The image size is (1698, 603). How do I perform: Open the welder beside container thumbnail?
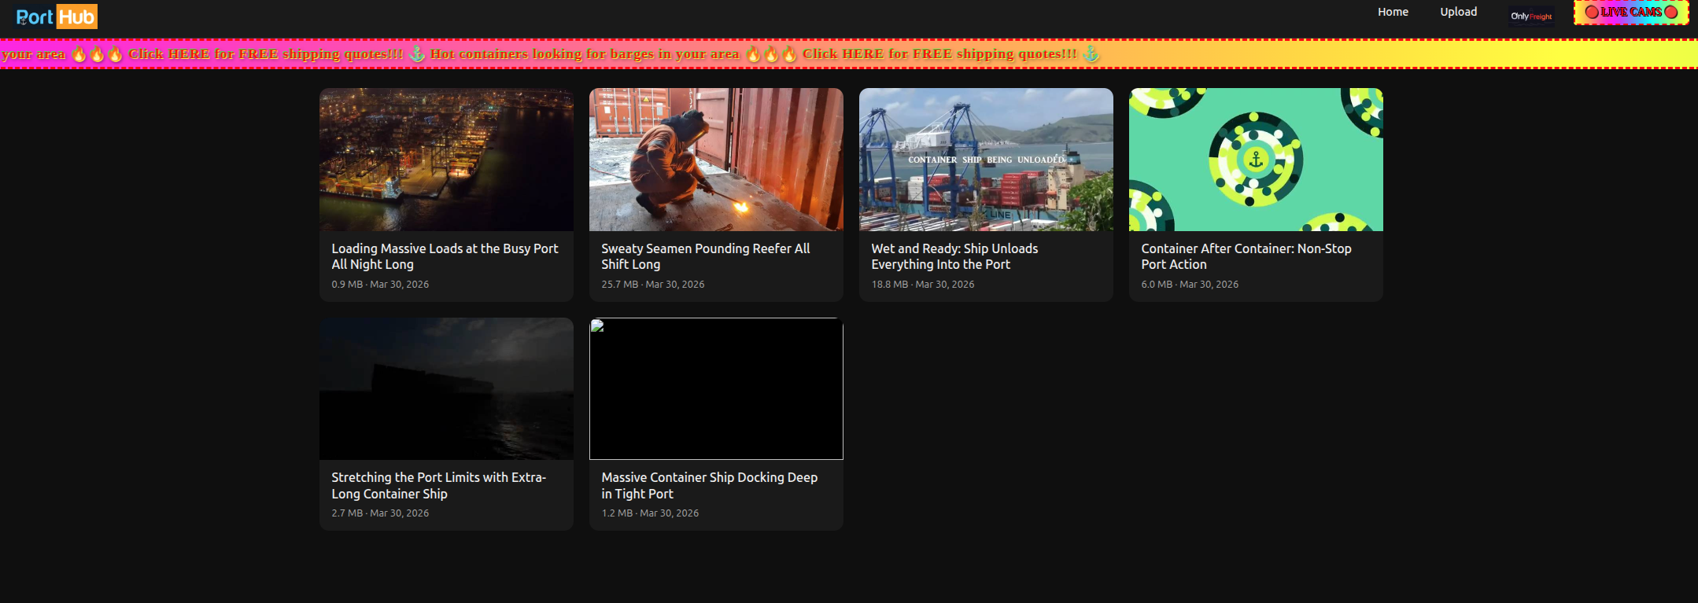coord(716,160)
